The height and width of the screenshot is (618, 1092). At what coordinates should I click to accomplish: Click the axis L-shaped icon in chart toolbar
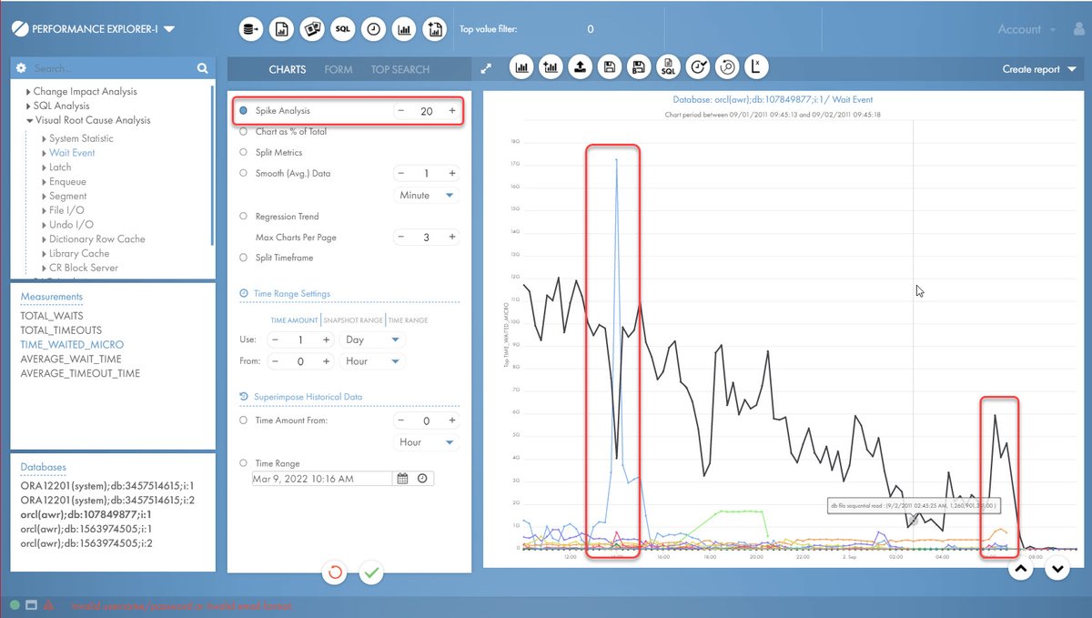756,66
